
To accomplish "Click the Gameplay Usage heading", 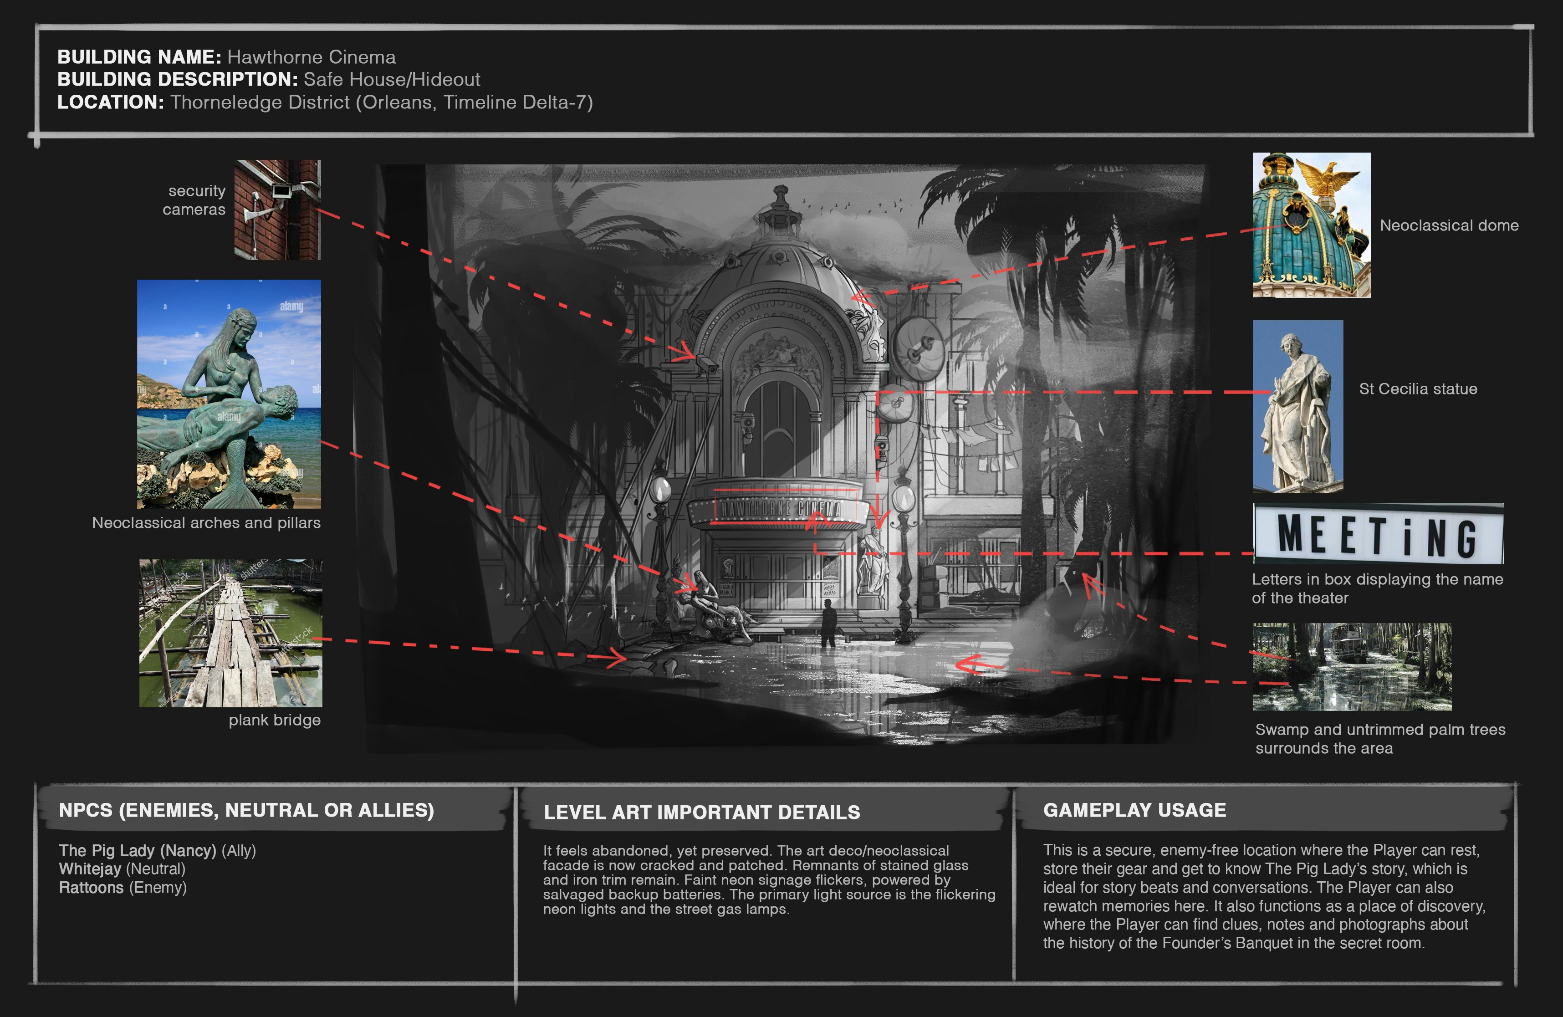I will pyautogui.click(x=1134, y=810).
